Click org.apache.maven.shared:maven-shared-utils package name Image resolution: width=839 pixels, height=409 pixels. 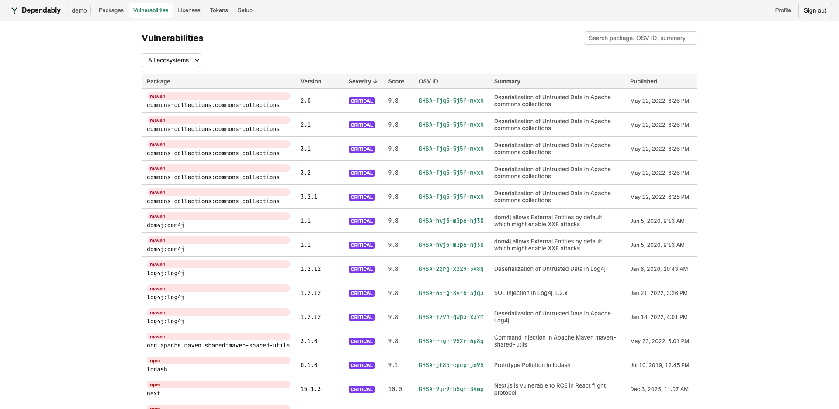(x=218, y=346)
